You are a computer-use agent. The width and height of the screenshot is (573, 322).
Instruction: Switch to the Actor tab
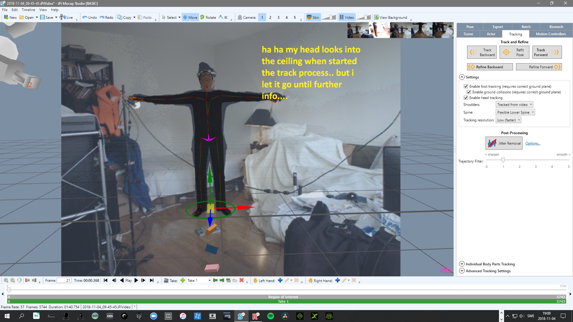point(491,34)
